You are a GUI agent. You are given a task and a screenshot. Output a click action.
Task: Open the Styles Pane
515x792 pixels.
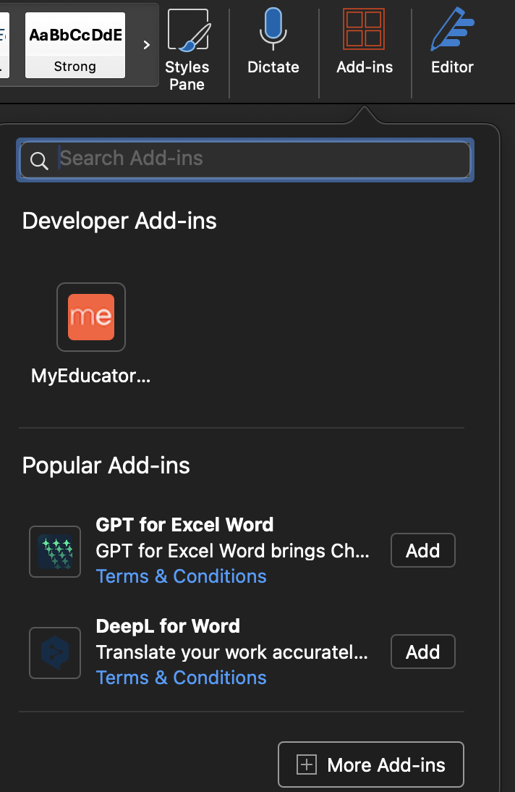tap(187, 51)
